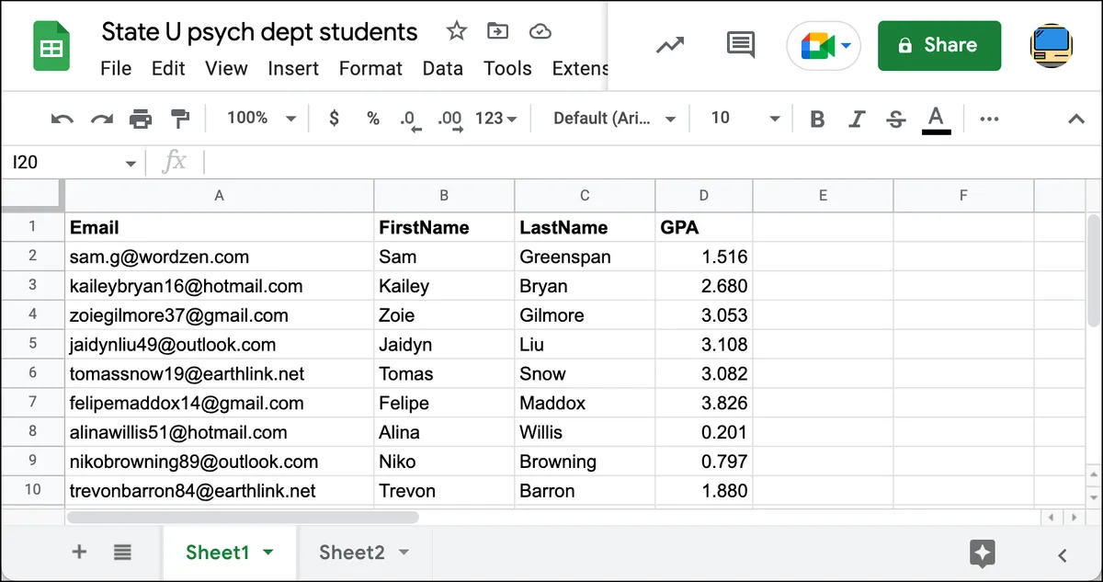Select the Email header cell
The width and height of the screenshot is (1103, 582).
[219, 227]
